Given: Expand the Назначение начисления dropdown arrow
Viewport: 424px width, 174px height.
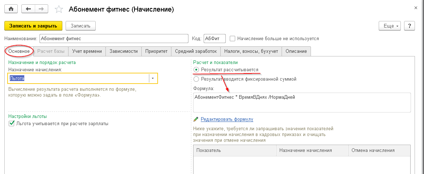Looking at the screenshot, I should point(153,78).
